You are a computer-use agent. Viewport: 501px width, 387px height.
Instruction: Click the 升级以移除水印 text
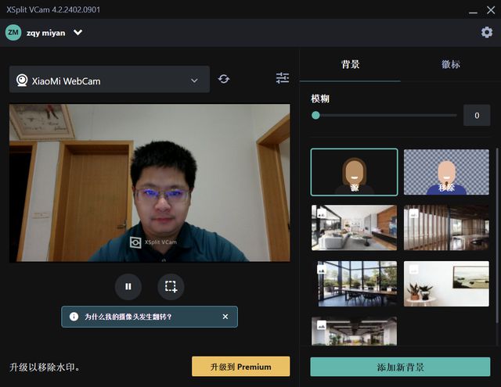coord(45,367)
